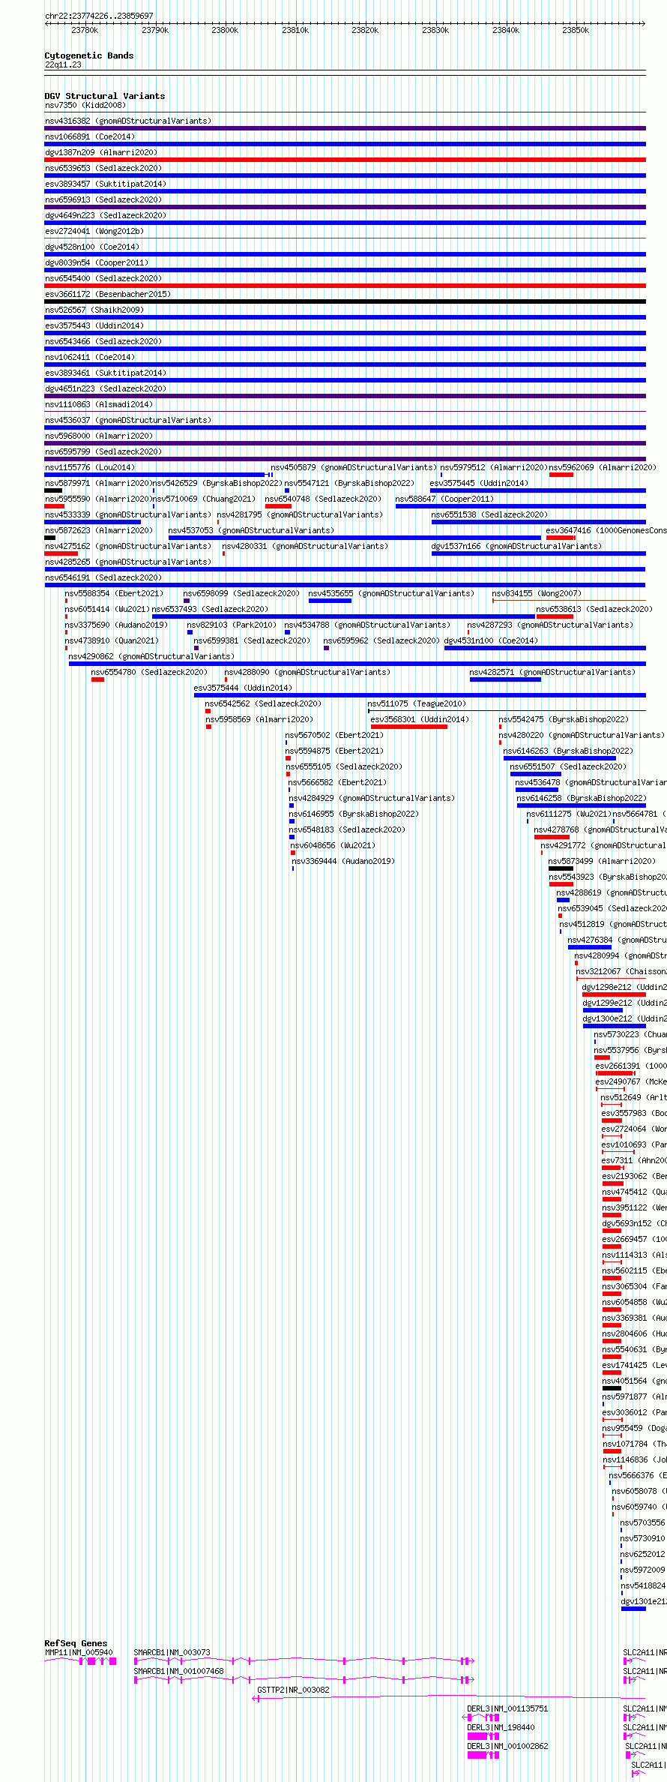Select variant label nsv511075 (Teague2010)

[417, 703]
